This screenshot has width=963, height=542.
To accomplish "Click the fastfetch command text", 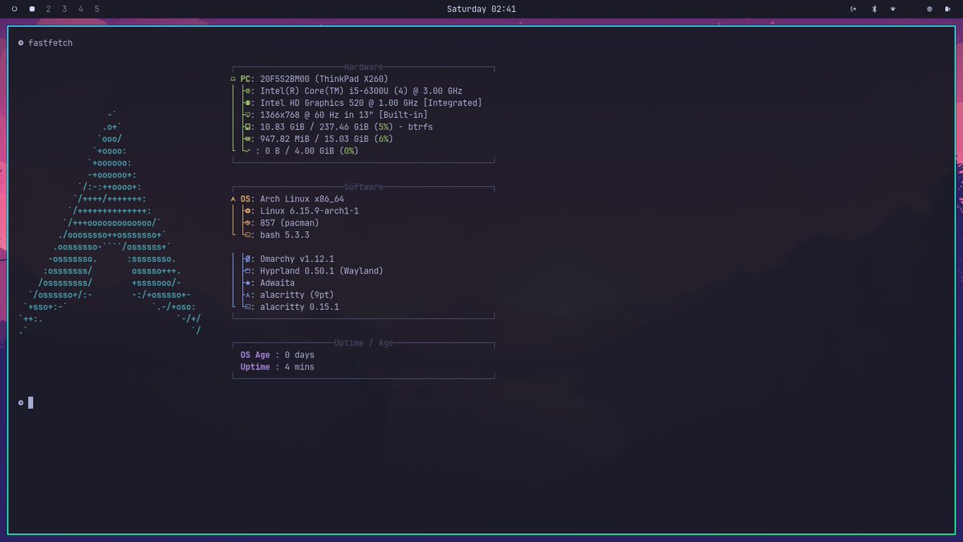I will (51, 43).
